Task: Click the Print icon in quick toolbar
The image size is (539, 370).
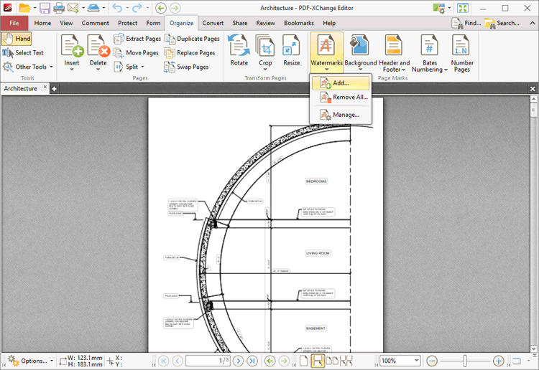Action: 59,8
